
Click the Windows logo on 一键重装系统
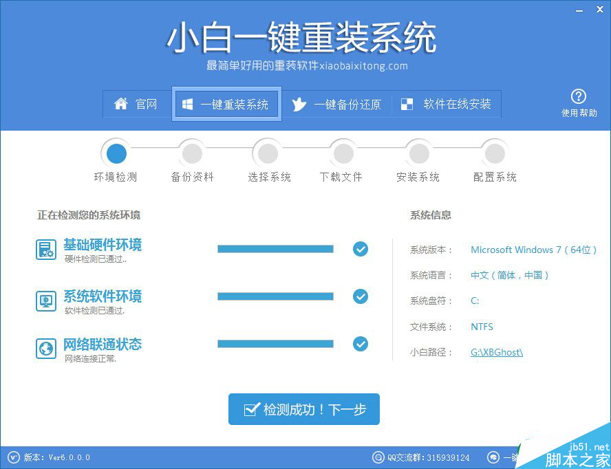187,104
